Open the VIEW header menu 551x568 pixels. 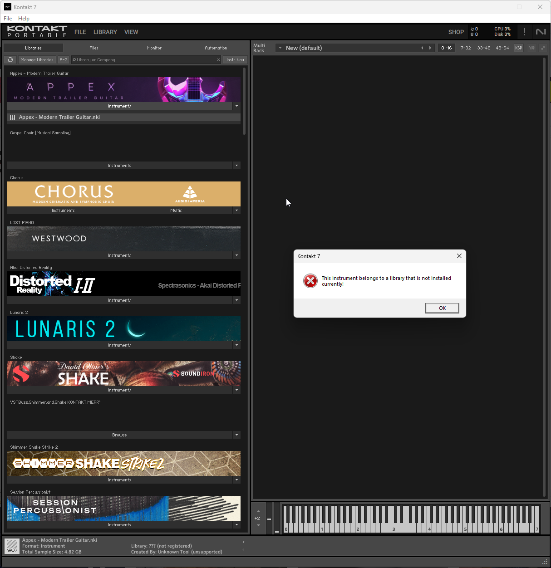coord(131,32)
